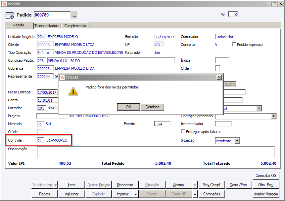Viewport: 285px width, 201px height.
Task: Click the Acomp. button
Action: 179,185
